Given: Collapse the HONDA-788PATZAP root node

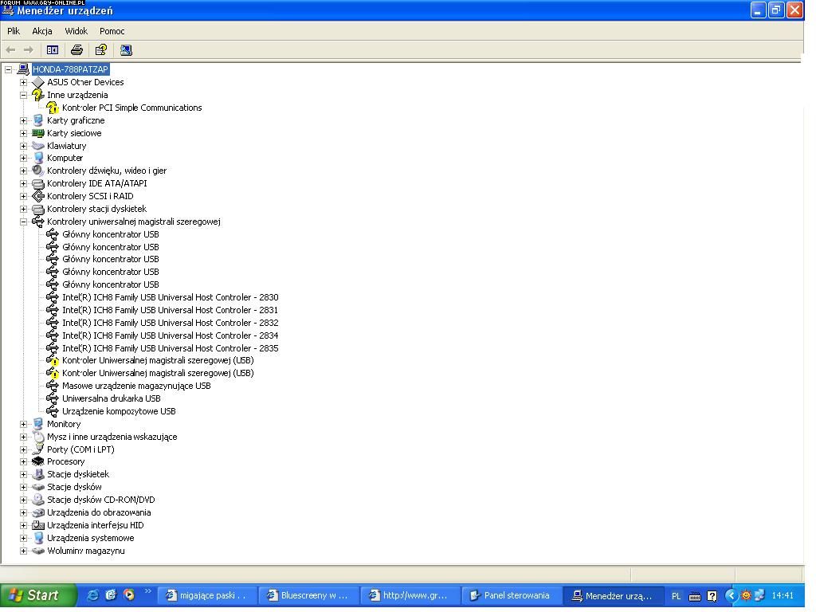Looking at the screenshot, I should point(8,69).
